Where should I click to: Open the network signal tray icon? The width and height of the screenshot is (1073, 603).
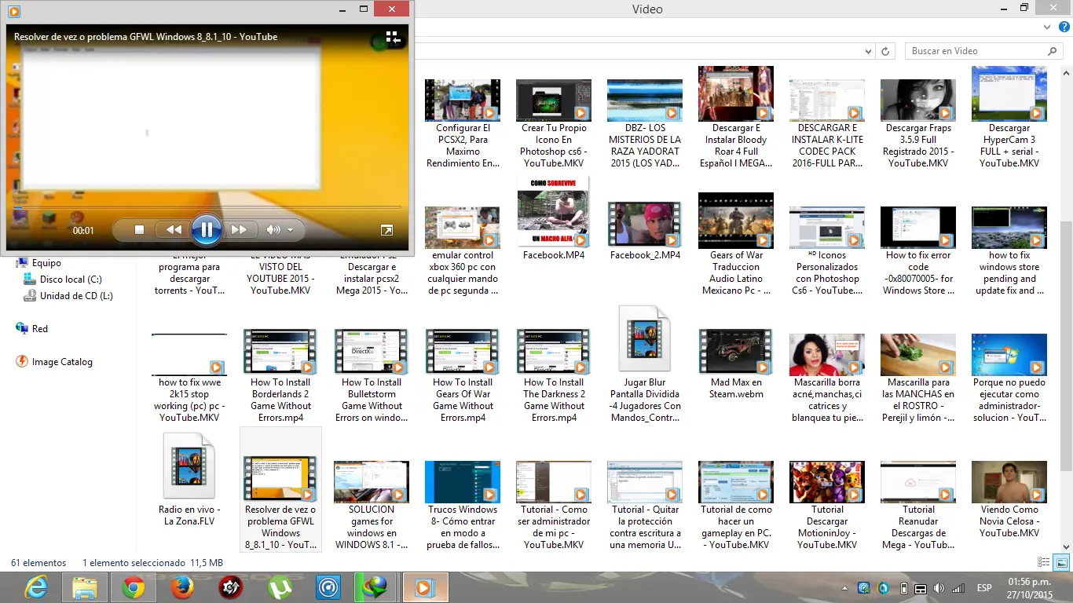click(x=958, y=587)
